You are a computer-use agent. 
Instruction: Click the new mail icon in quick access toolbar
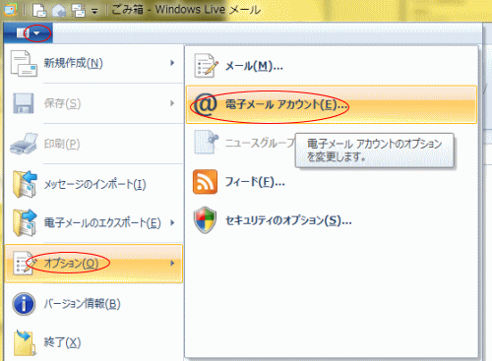tap(39, 10)
